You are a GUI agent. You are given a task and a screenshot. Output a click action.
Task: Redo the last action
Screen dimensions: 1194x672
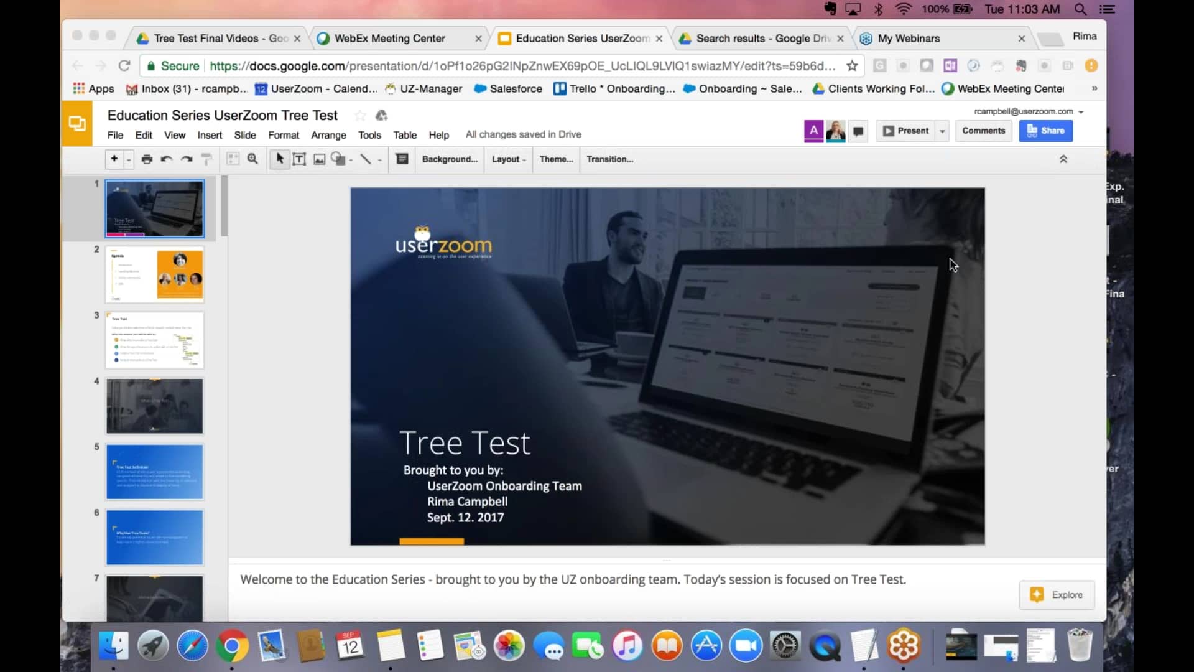click(187, 159)
